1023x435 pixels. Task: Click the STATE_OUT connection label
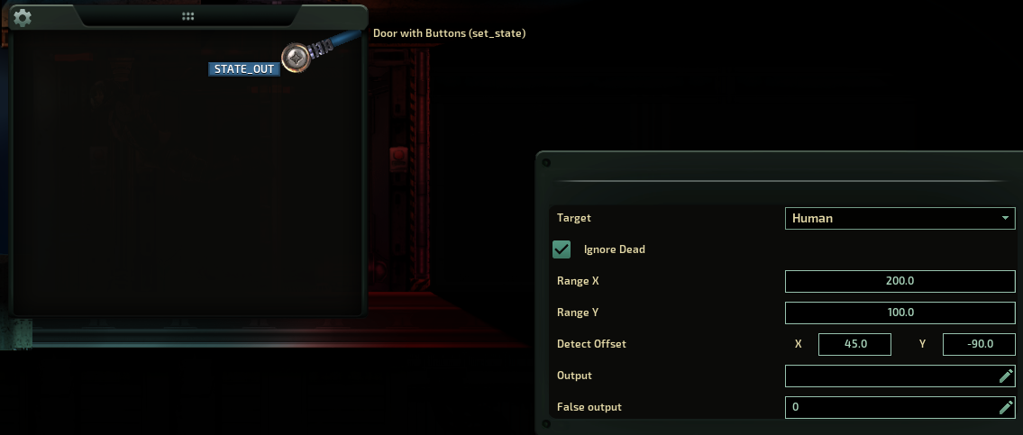click(244, 69)
